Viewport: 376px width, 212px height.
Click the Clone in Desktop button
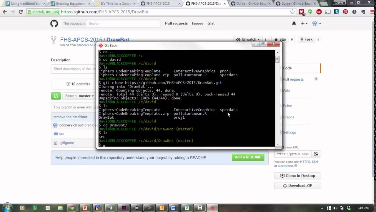click(297, 175)
